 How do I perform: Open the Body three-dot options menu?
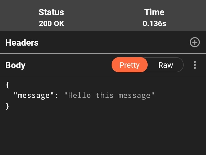pos(195,65)
